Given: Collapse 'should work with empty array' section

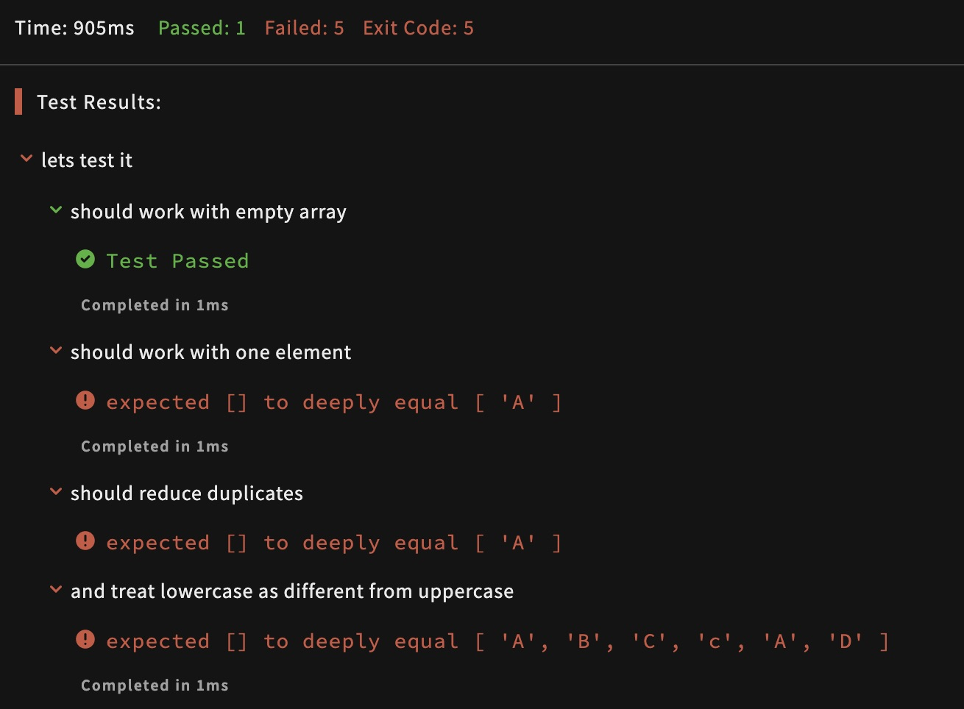Looking at the screenshot, I should coord(55,211).
